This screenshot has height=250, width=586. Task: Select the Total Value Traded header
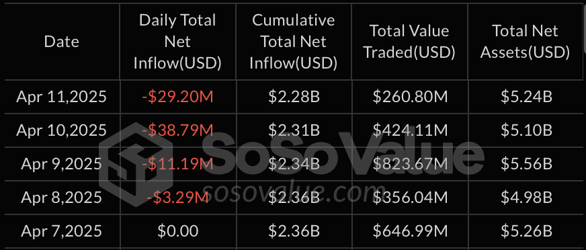[x=409, y=42]
